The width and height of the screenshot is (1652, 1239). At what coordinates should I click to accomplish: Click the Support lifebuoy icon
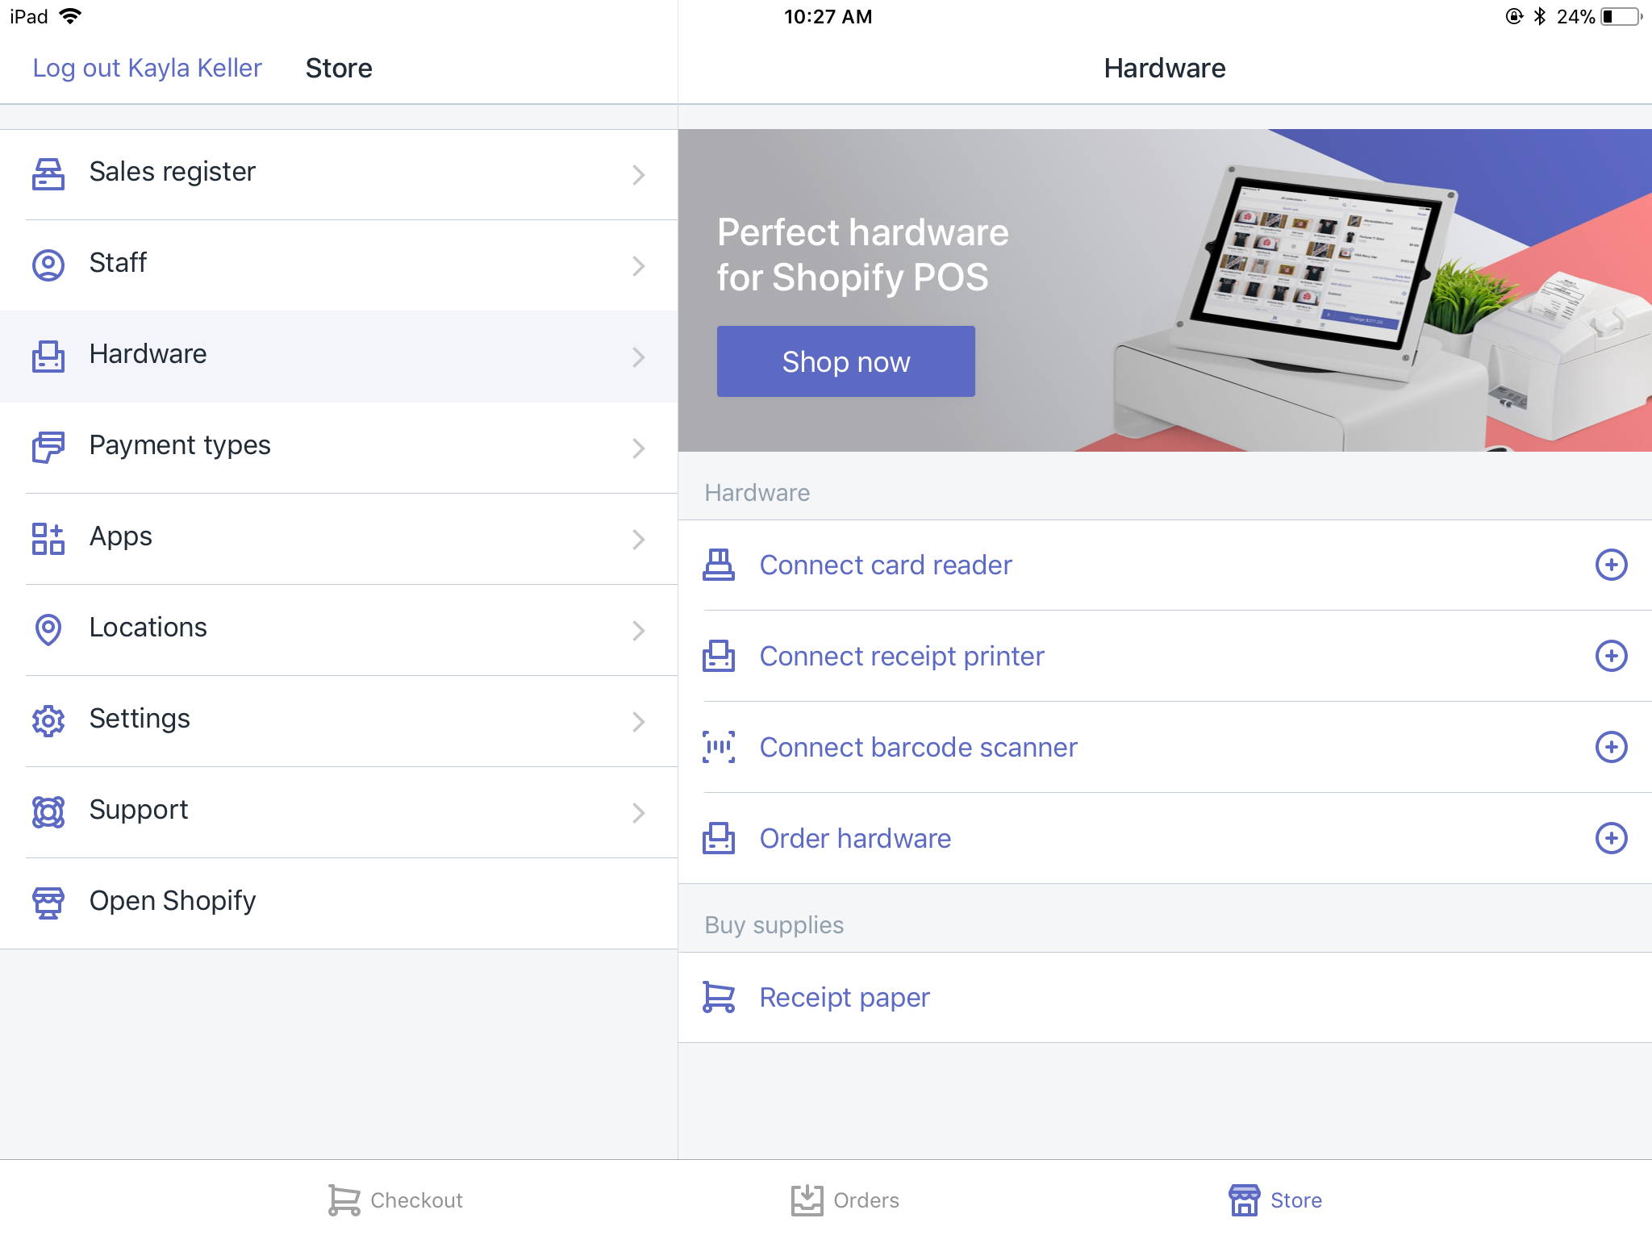pos(48,811)
